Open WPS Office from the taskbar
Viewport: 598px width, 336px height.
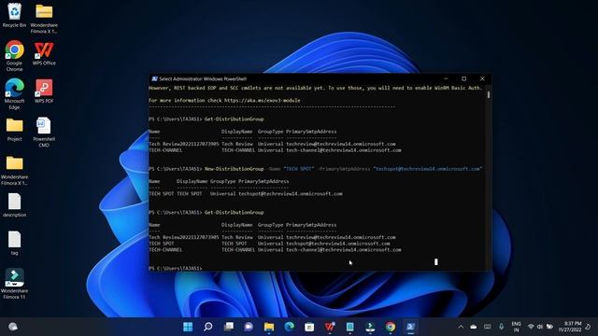330,327
